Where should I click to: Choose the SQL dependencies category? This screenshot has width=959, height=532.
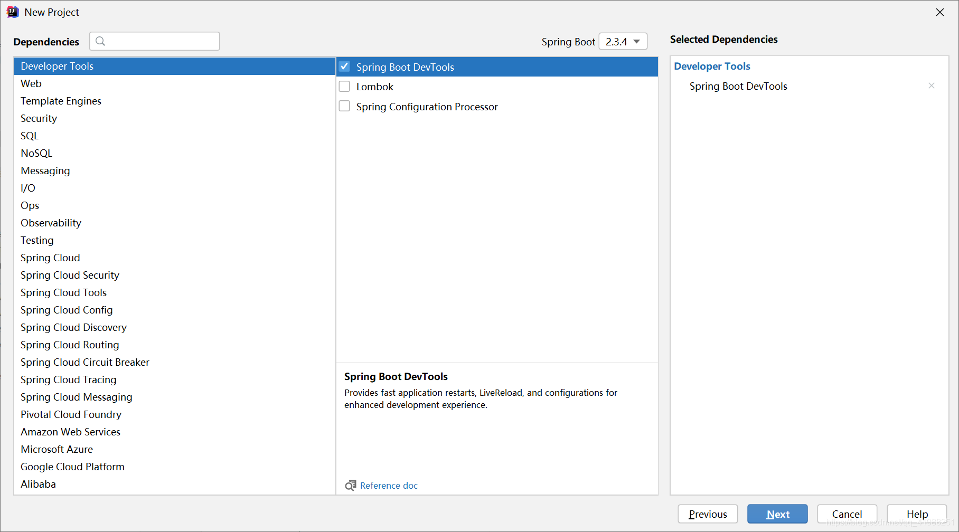pos(30,136)
